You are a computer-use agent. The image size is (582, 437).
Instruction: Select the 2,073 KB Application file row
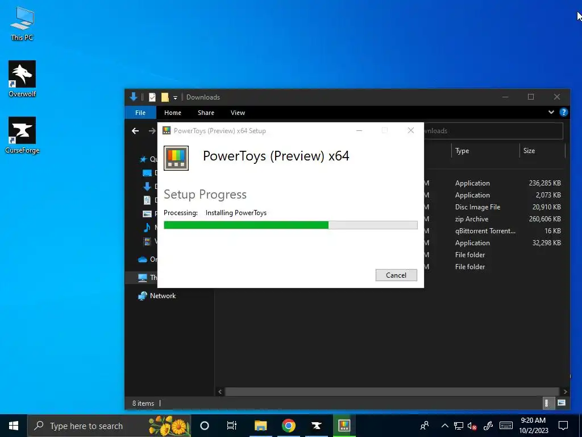coord(494,195)
